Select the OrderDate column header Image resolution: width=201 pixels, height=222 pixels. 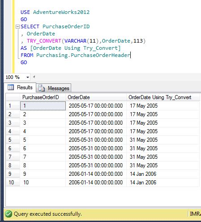pos(96,97)
